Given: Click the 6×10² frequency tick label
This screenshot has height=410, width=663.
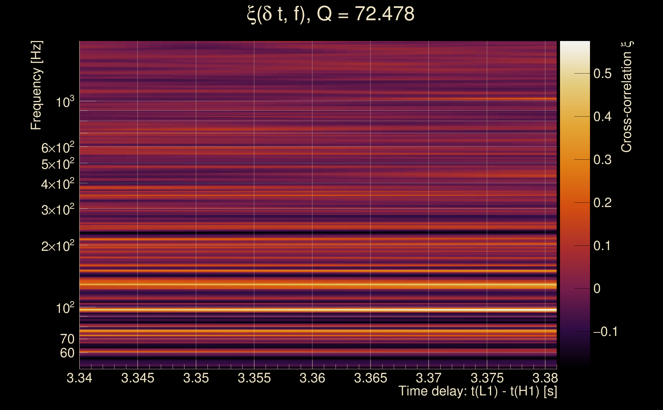Looking at the screenshot, I should 57,148.
